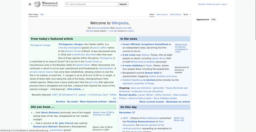The height and width of the screenshot is (132, 256).
Task: Click the Log in link
Action: [x=224, y=4]
